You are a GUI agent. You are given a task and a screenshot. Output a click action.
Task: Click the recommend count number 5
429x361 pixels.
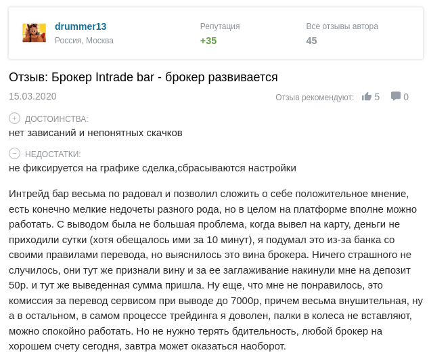click(377, 97)
